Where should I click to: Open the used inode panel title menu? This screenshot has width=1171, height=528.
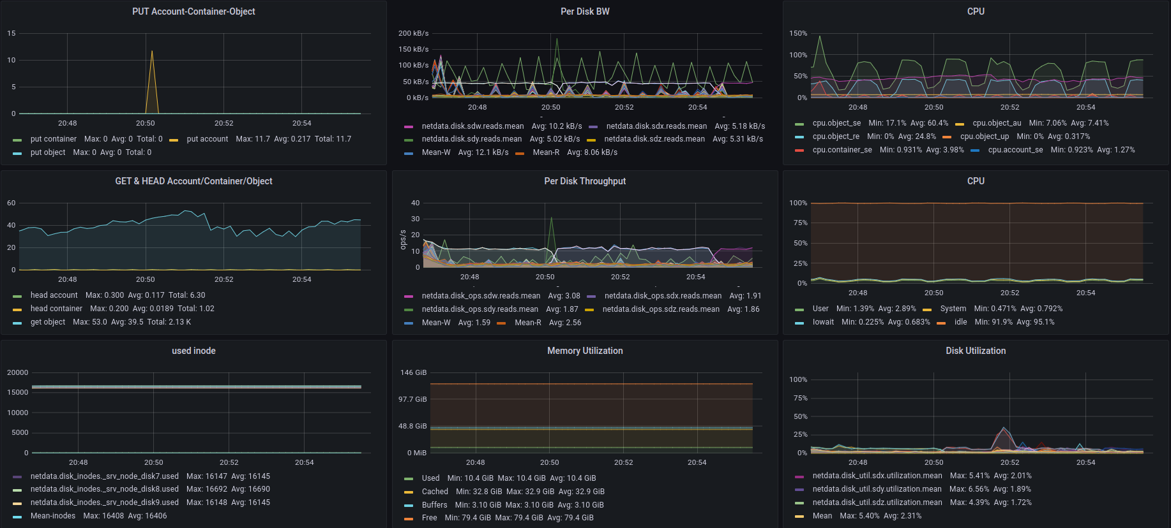193,351
